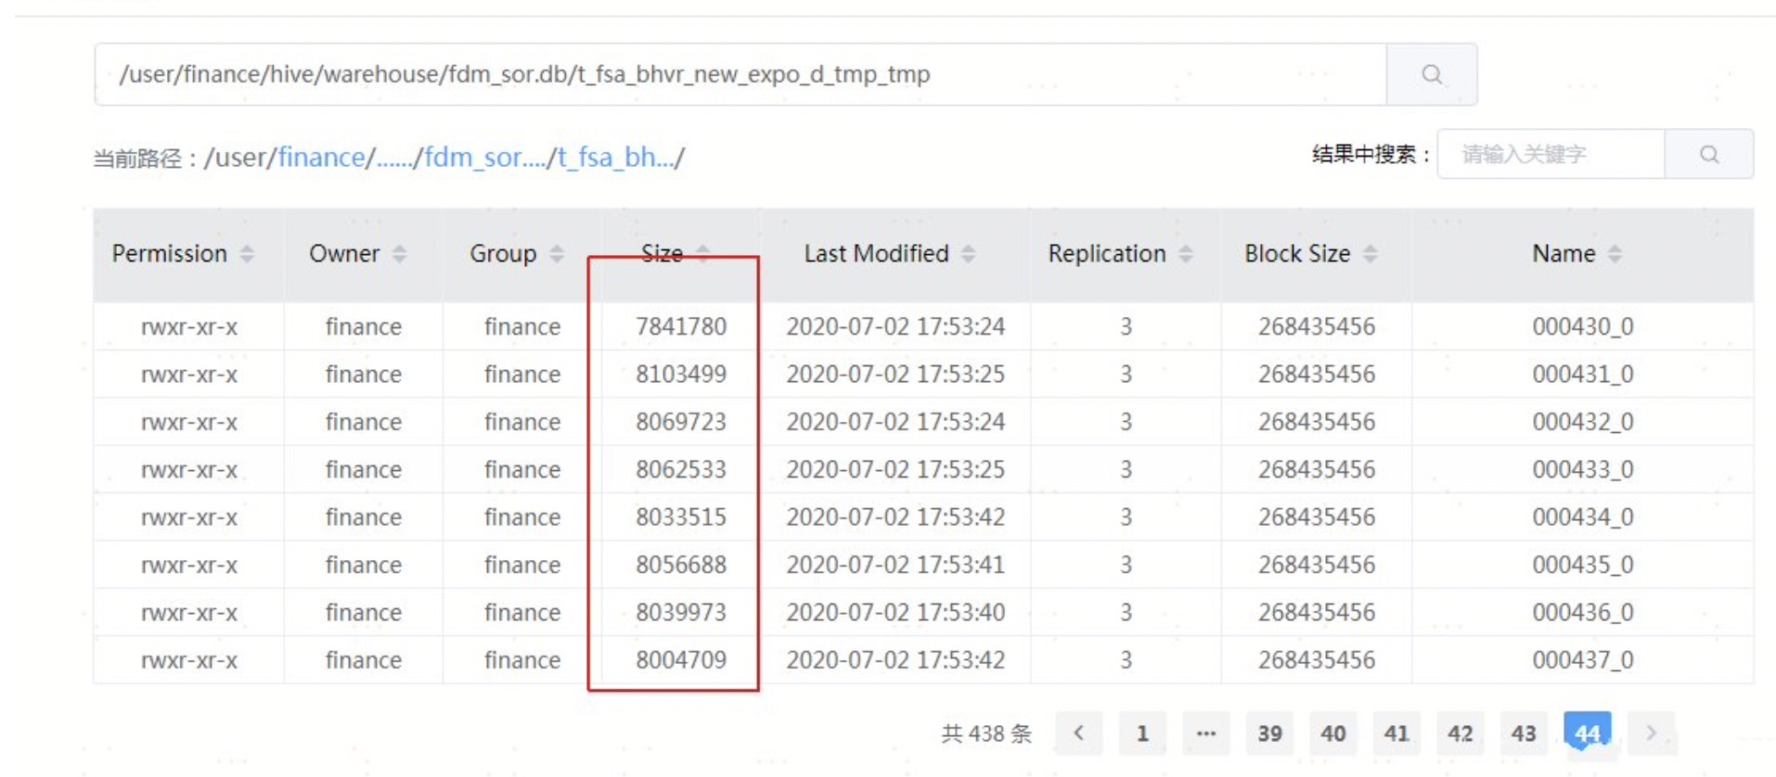
Task: Open the collapsed ...... breadcrumb segment
Action: 394,159
